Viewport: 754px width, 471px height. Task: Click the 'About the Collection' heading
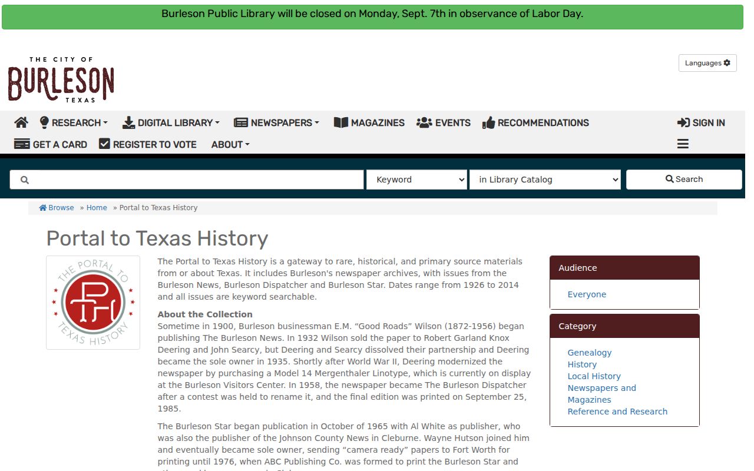click(x=205, y=314)
